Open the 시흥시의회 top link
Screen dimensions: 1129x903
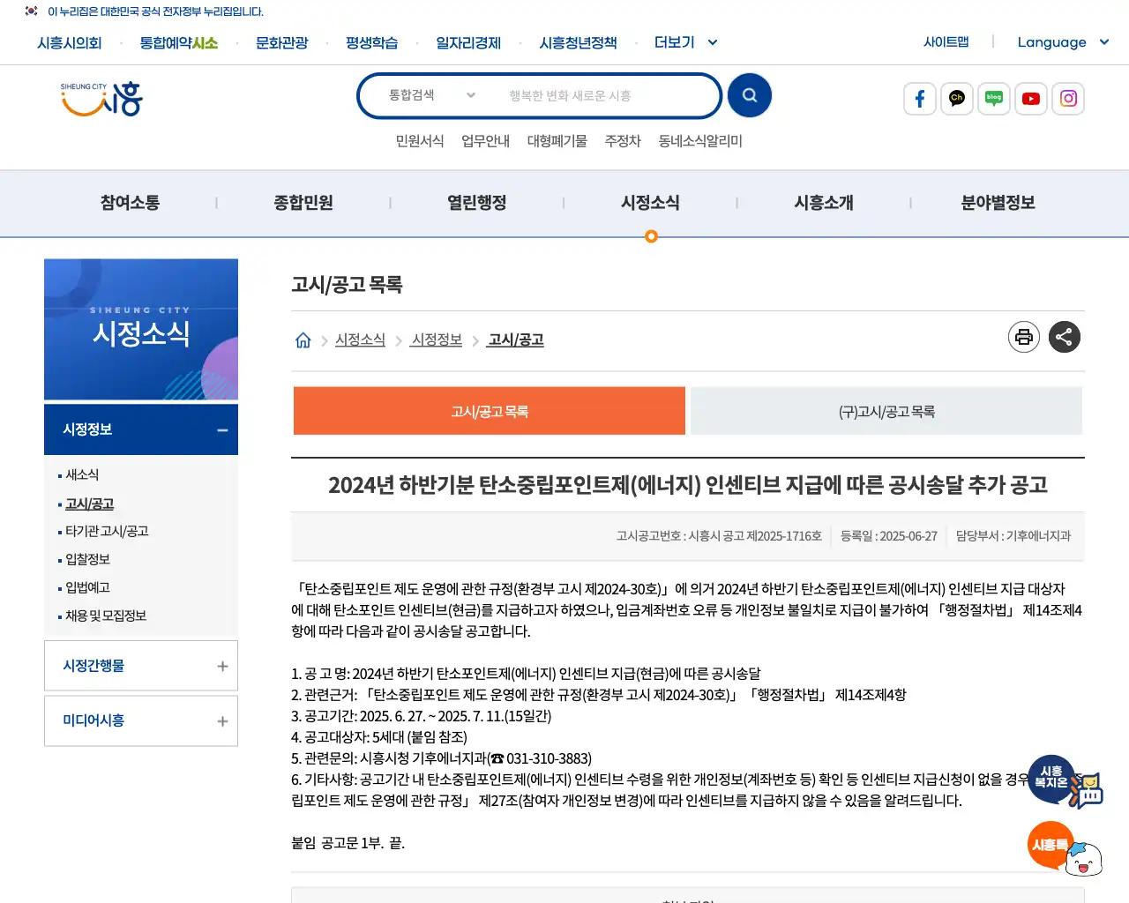pyautogui.click(x=70, y=43)
